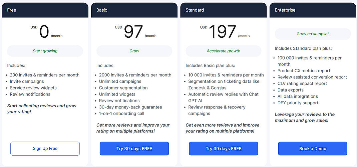The height and width of the screenshot is (167, 357).
Task: Click the "Accelerate growth" badge
Action: (x=224, y=51)
